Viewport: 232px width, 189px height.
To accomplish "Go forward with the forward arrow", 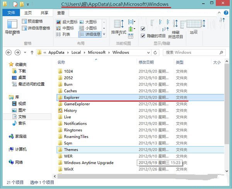I will pos(17,53).
